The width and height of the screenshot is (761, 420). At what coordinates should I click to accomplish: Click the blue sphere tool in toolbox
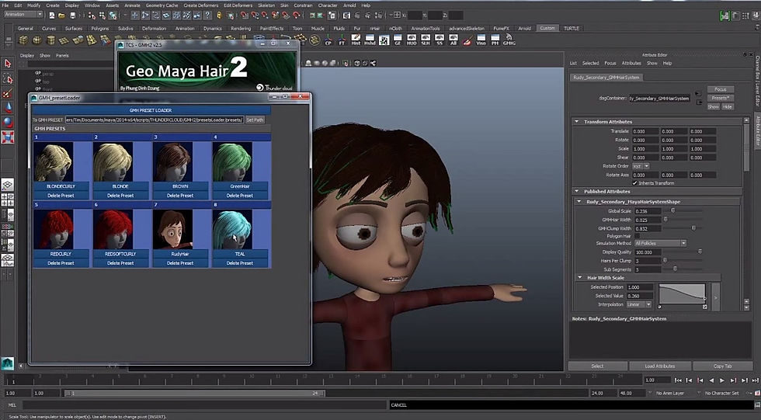(7, 122)
